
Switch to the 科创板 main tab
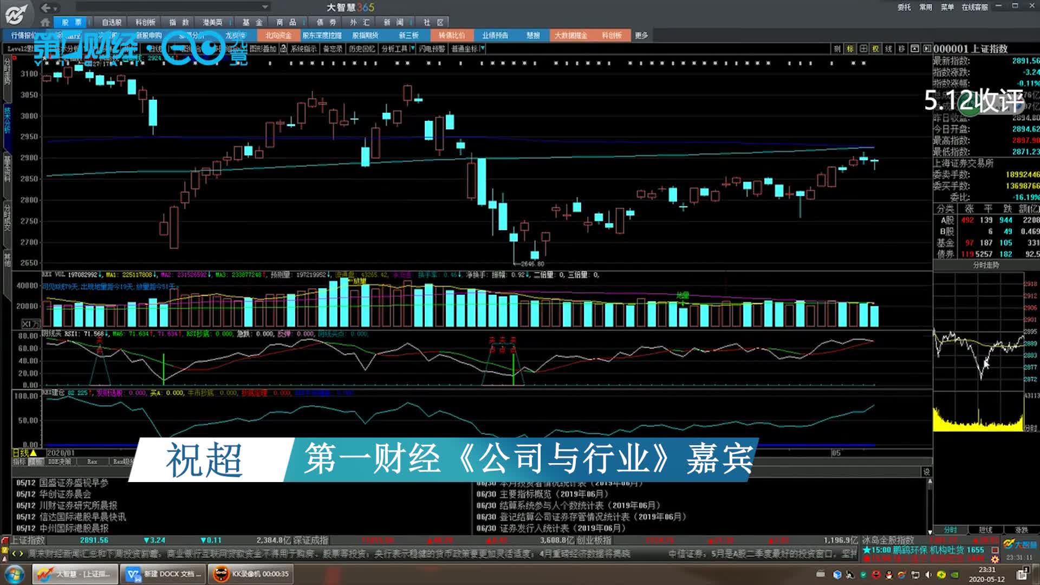click(145, 22)
